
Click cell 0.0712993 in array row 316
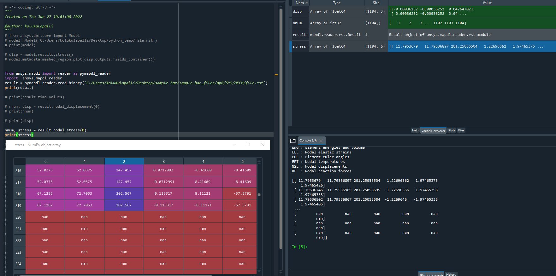[x=163, y=170]
